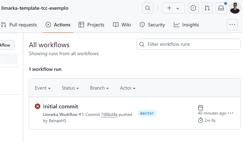Click the '1 workflow run' count text
The height and width of the screenshot is (142, 243).
pos(45,69)
